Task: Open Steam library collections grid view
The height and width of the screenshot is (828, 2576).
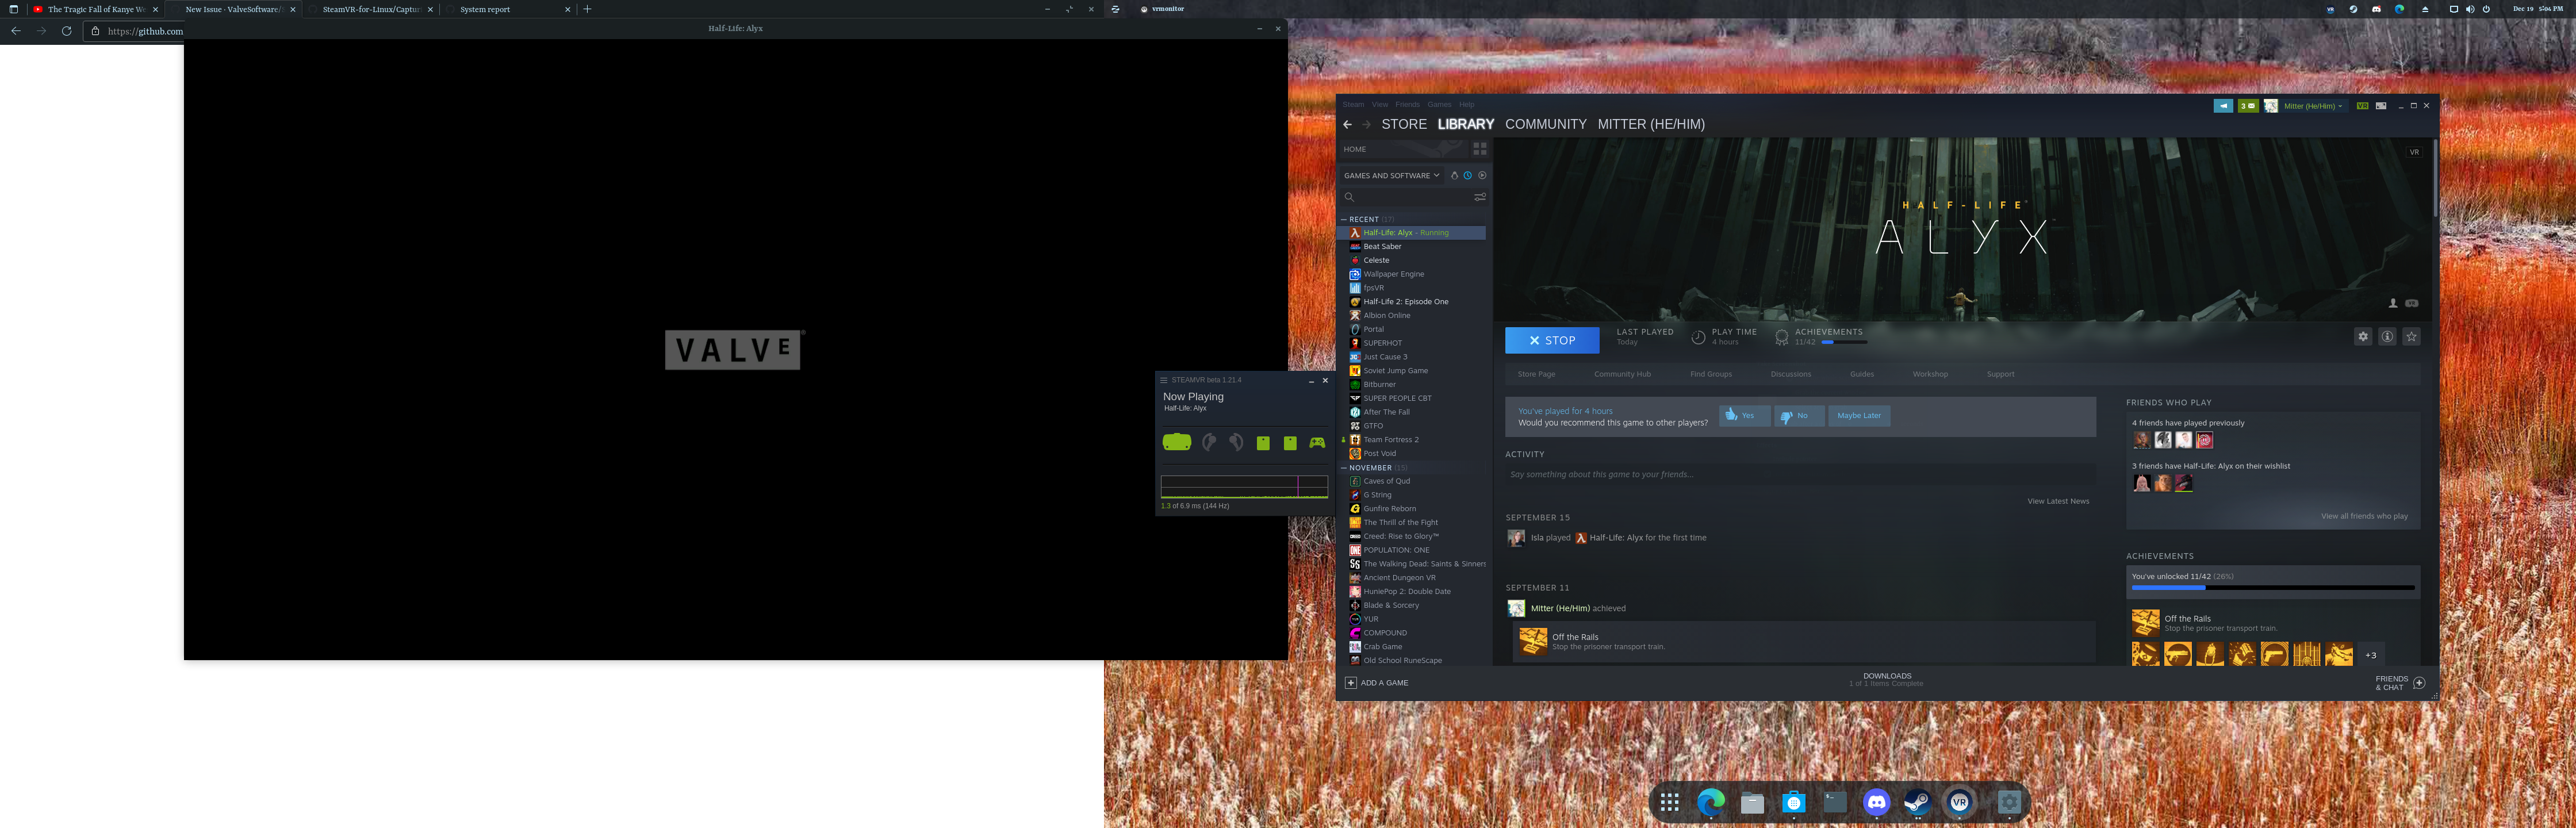Action: (x=1479, y=149)
